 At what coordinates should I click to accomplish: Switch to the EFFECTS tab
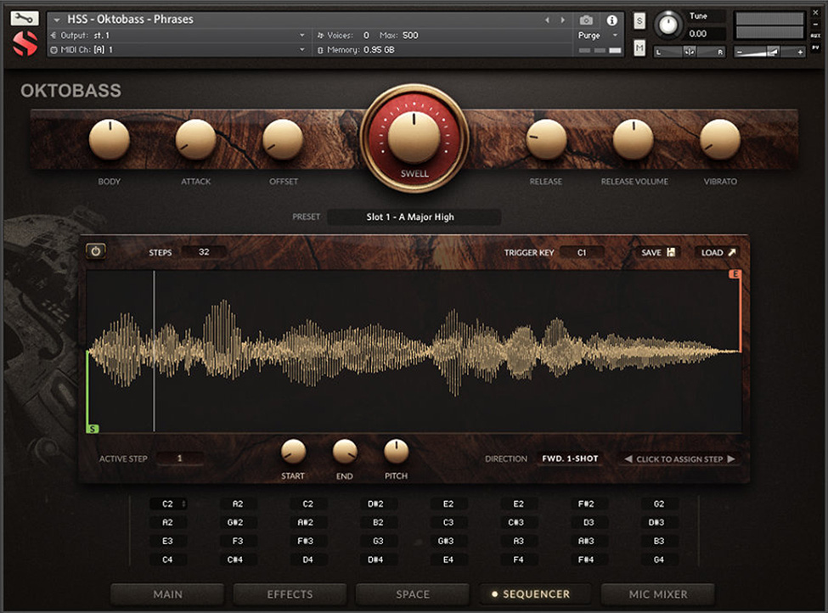tap(290, 594)
